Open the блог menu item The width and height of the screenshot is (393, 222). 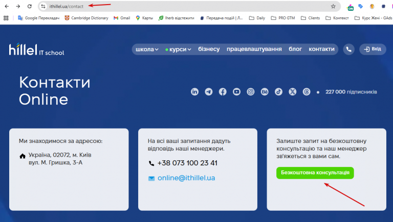(x=295, y=50)
